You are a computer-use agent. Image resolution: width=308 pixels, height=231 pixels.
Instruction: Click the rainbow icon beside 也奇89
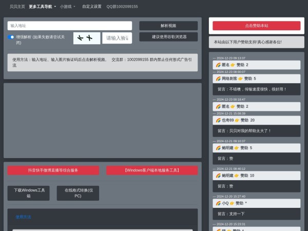(218, 120)
